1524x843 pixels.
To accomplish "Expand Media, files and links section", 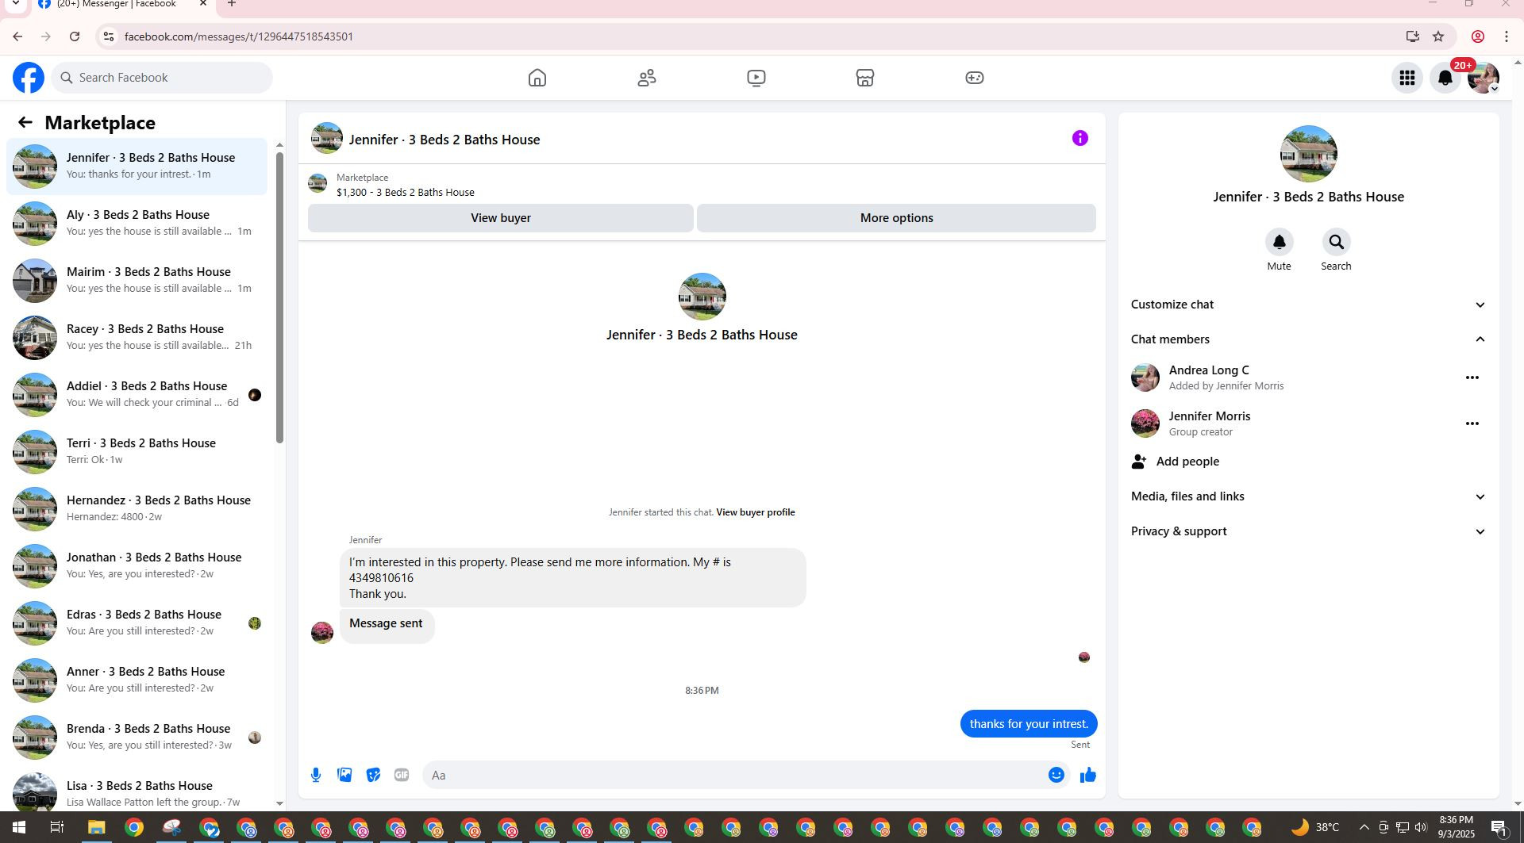I will coord(1308,496).
